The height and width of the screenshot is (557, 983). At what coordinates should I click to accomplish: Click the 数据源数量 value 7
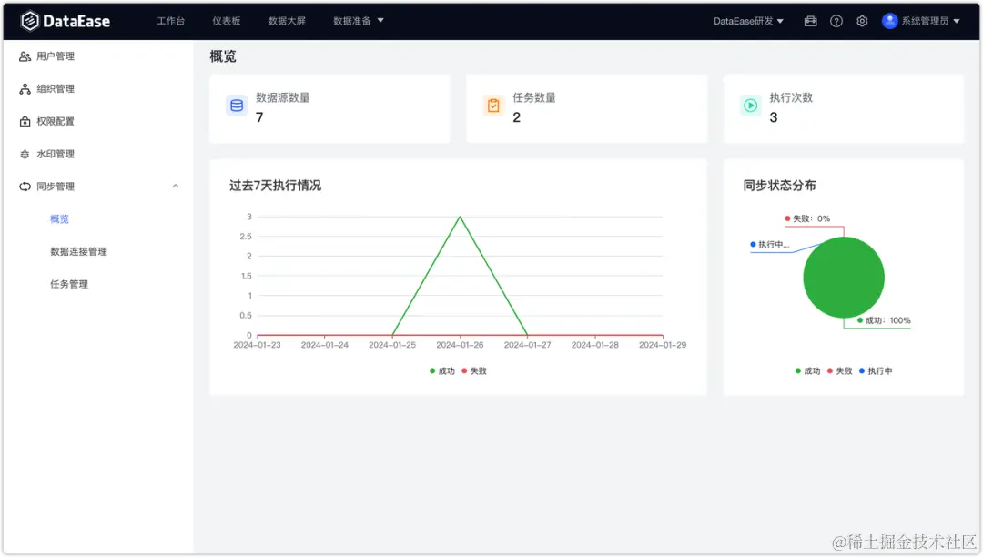[x=259, y=117]
